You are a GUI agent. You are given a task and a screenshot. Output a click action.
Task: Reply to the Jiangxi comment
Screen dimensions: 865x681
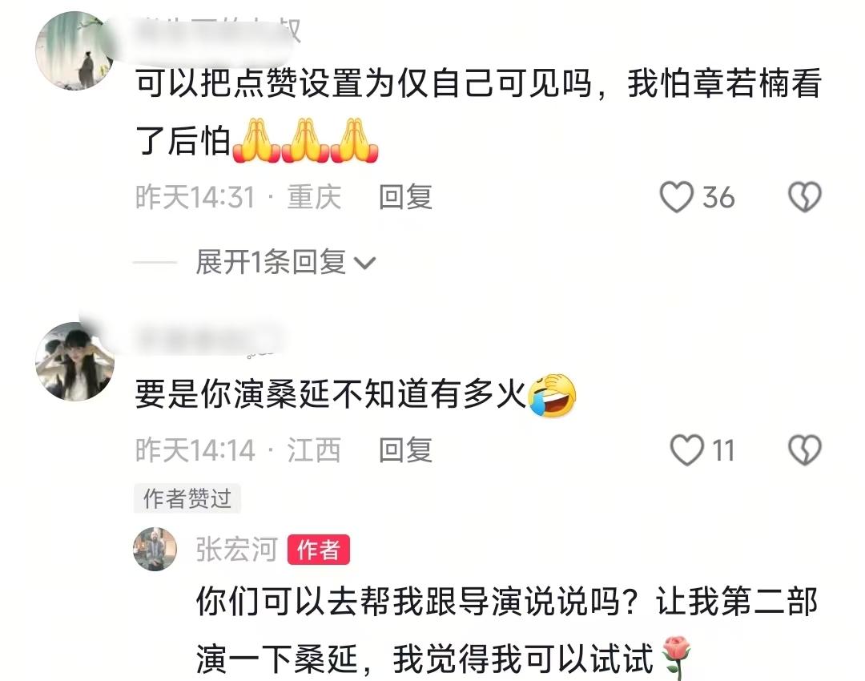coord(405,449)
